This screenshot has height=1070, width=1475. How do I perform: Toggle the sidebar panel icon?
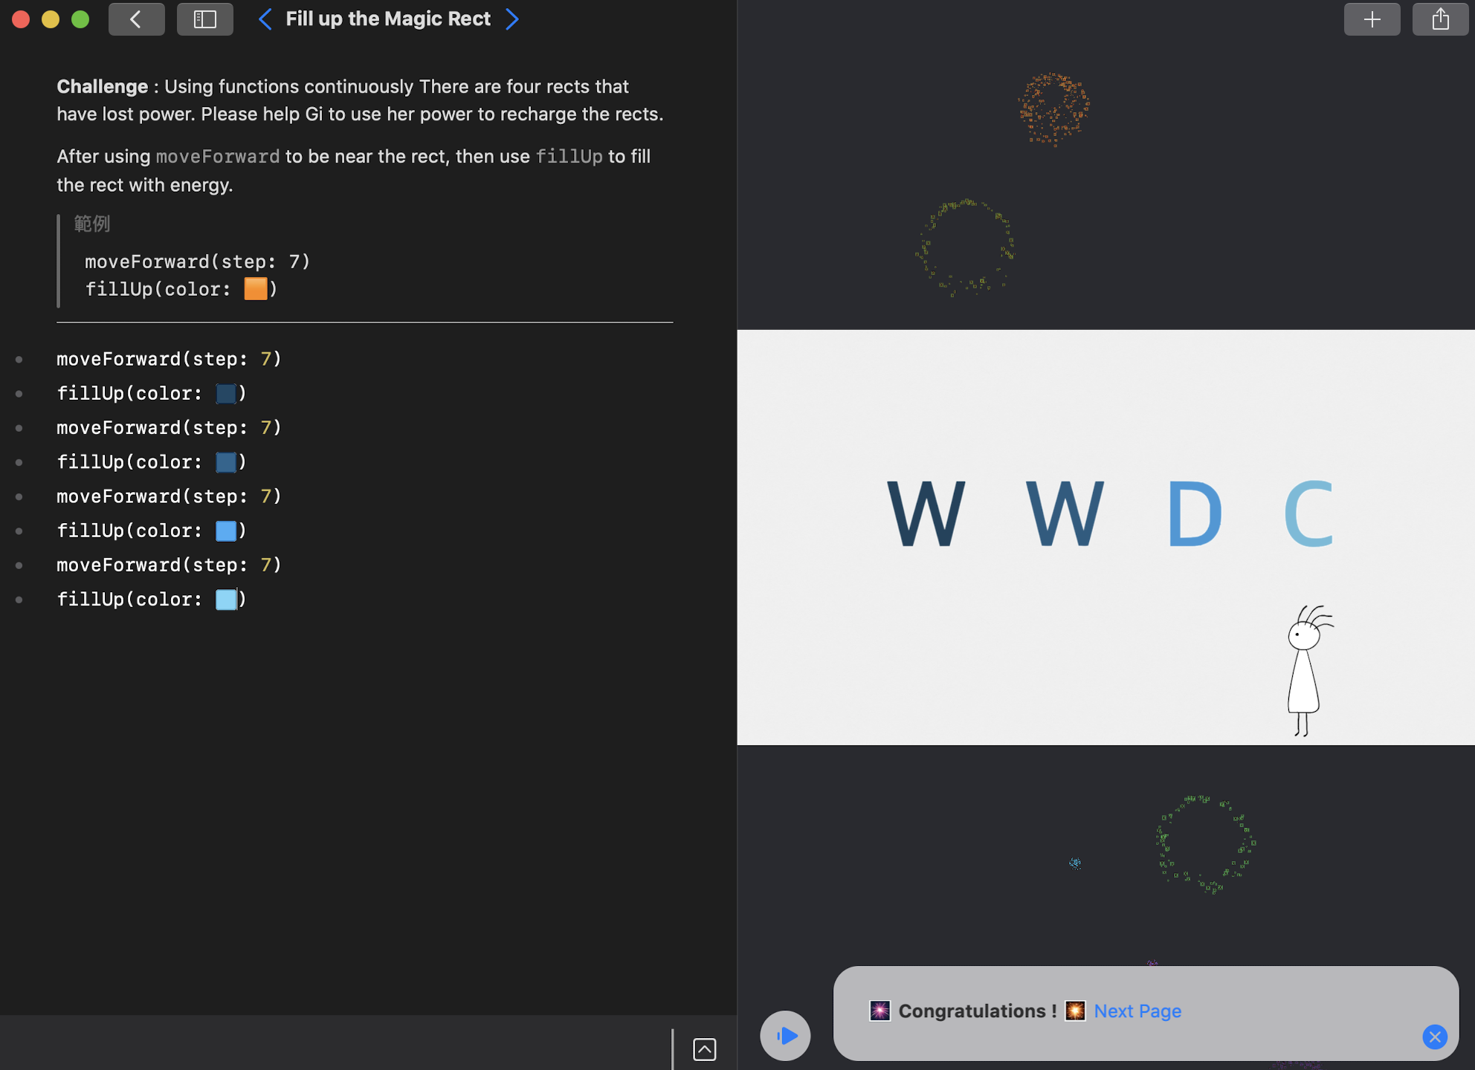tap(204, 19)
